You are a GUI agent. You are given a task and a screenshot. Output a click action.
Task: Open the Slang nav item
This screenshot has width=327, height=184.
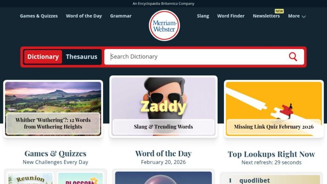[203, 16]
